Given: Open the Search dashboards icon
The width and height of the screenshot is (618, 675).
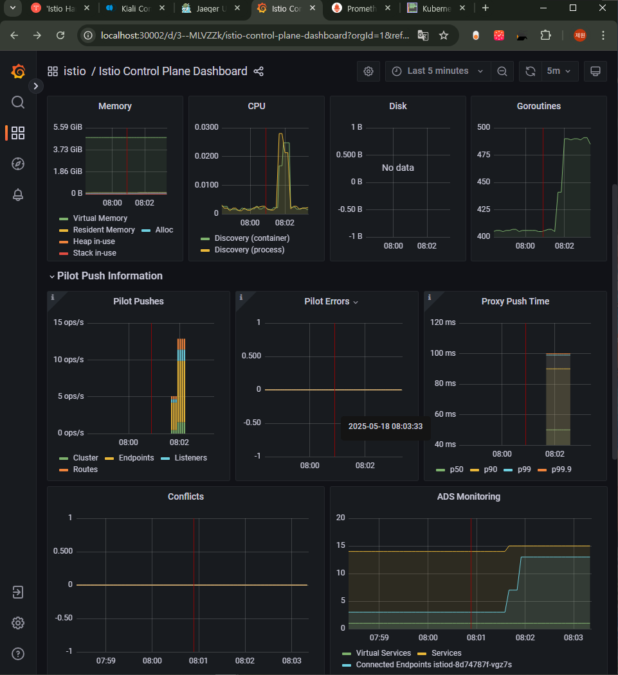Looking at the screenshot, I should tap(18, 103).
